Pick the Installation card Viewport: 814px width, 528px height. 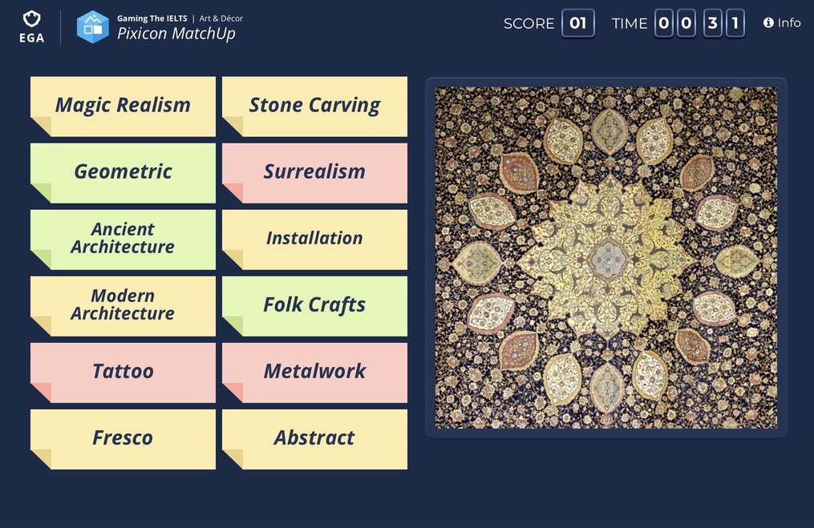point(314,240)
